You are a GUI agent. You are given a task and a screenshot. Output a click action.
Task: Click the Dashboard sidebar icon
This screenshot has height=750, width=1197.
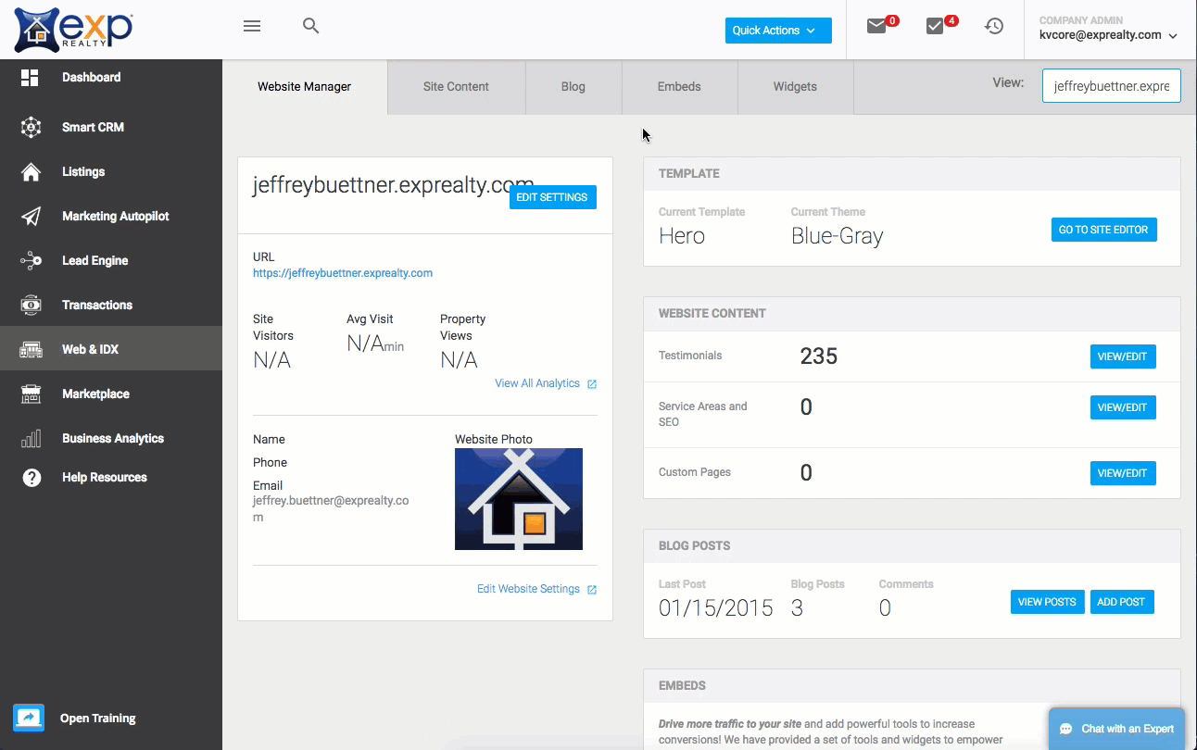pyautogui.click(x=30, y=78)
